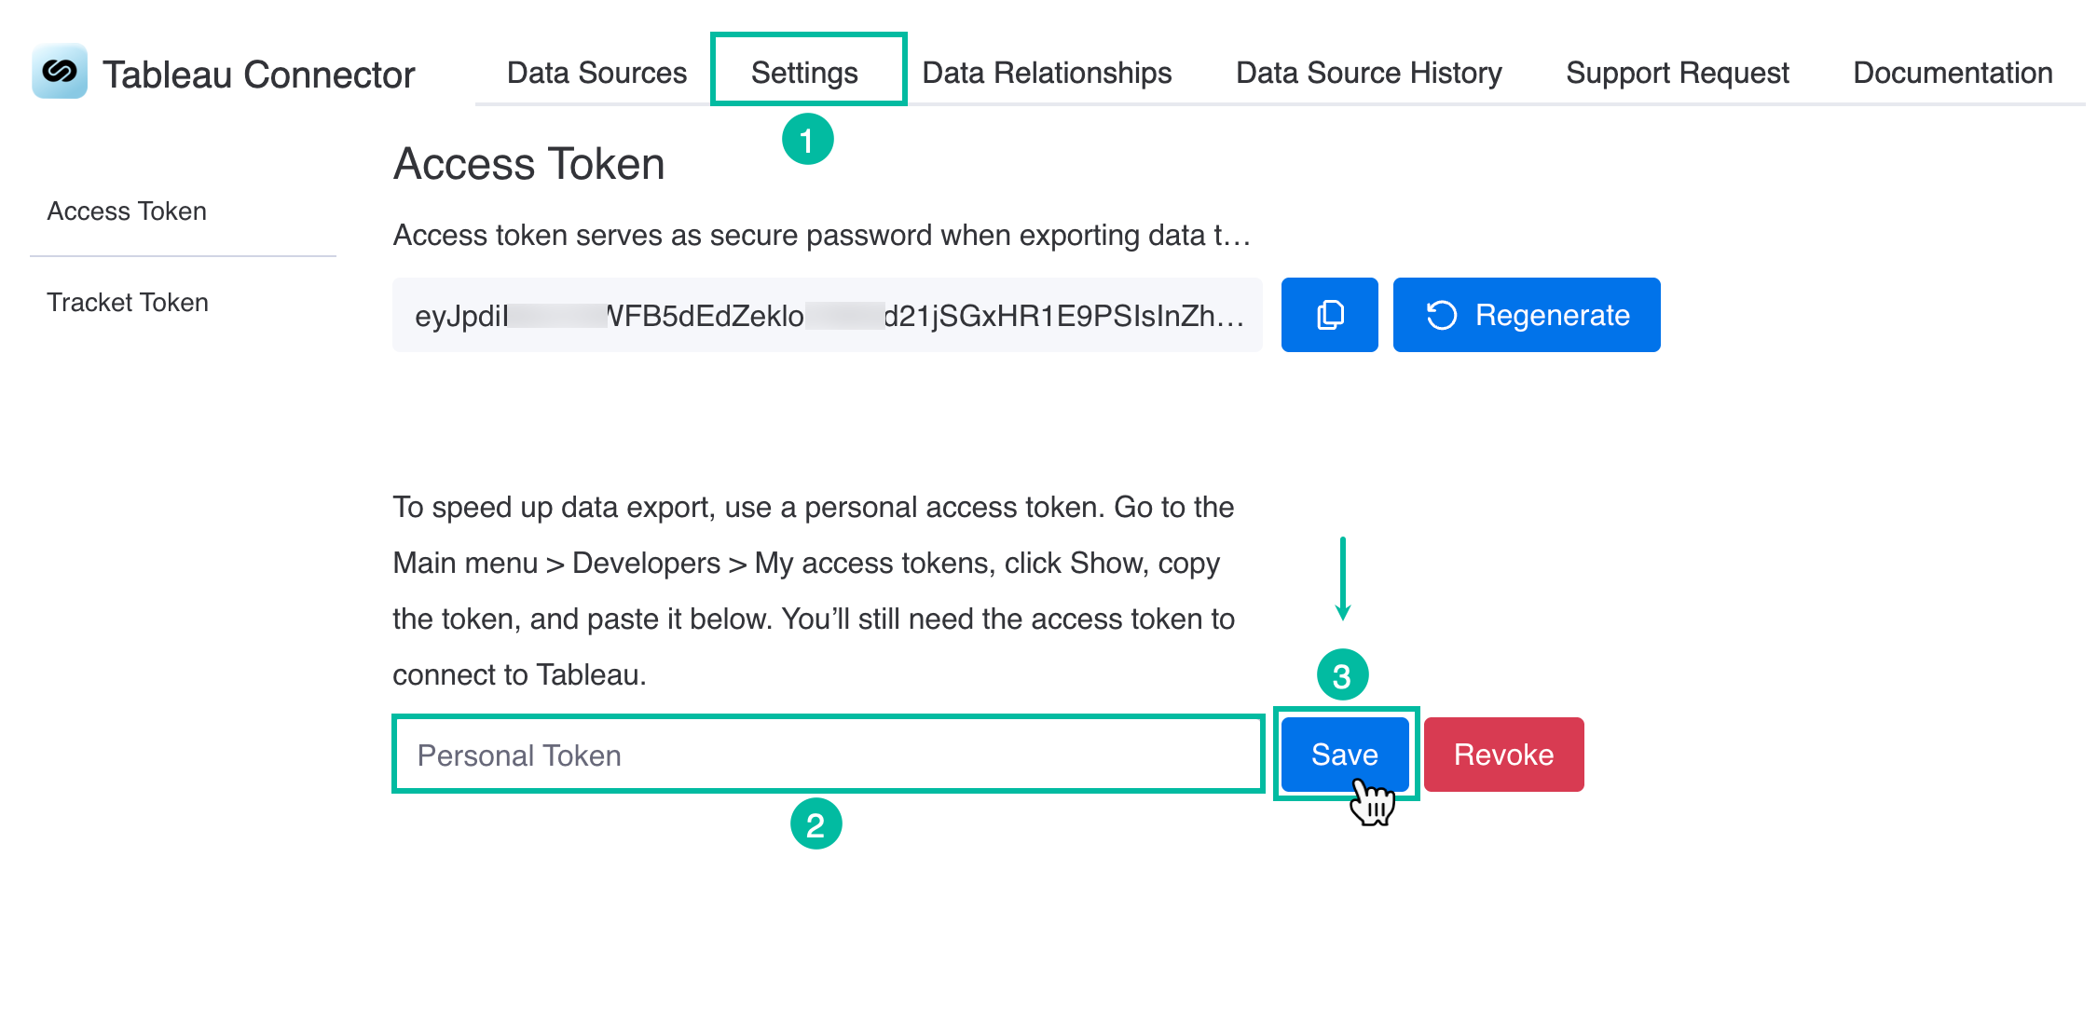This screenshot has height=1034, width=2097.
Task: Open the Documentation tab
Action: pos(1953,73)
